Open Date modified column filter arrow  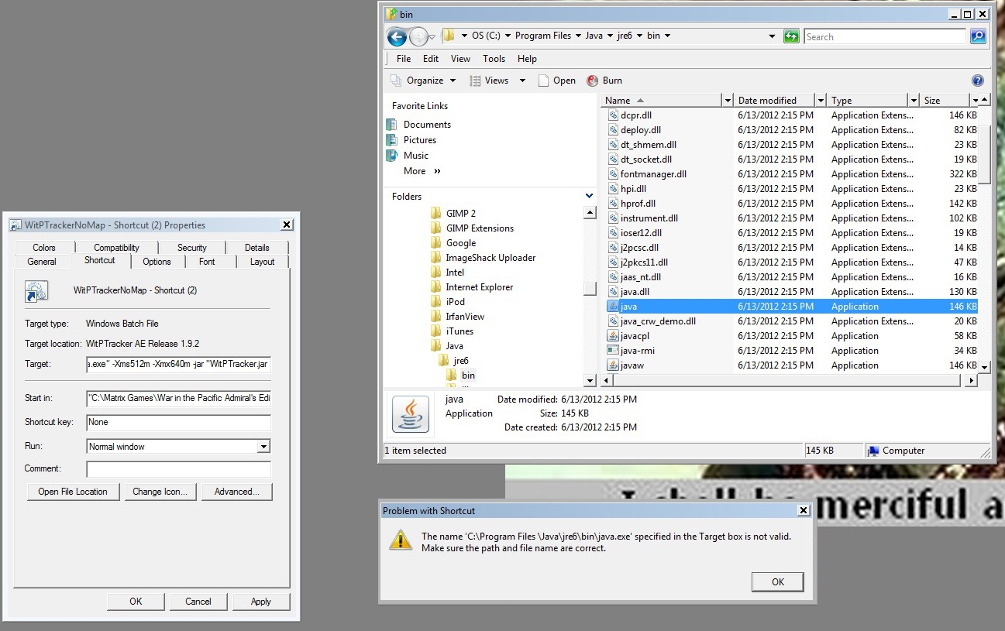822,101
